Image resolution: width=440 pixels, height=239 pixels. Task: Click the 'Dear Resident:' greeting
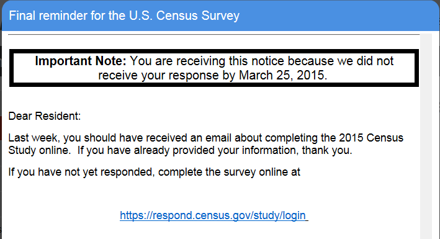(45, 116)
